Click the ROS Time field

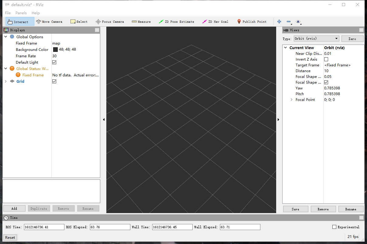pyautogui.click(x=44, y=227)
